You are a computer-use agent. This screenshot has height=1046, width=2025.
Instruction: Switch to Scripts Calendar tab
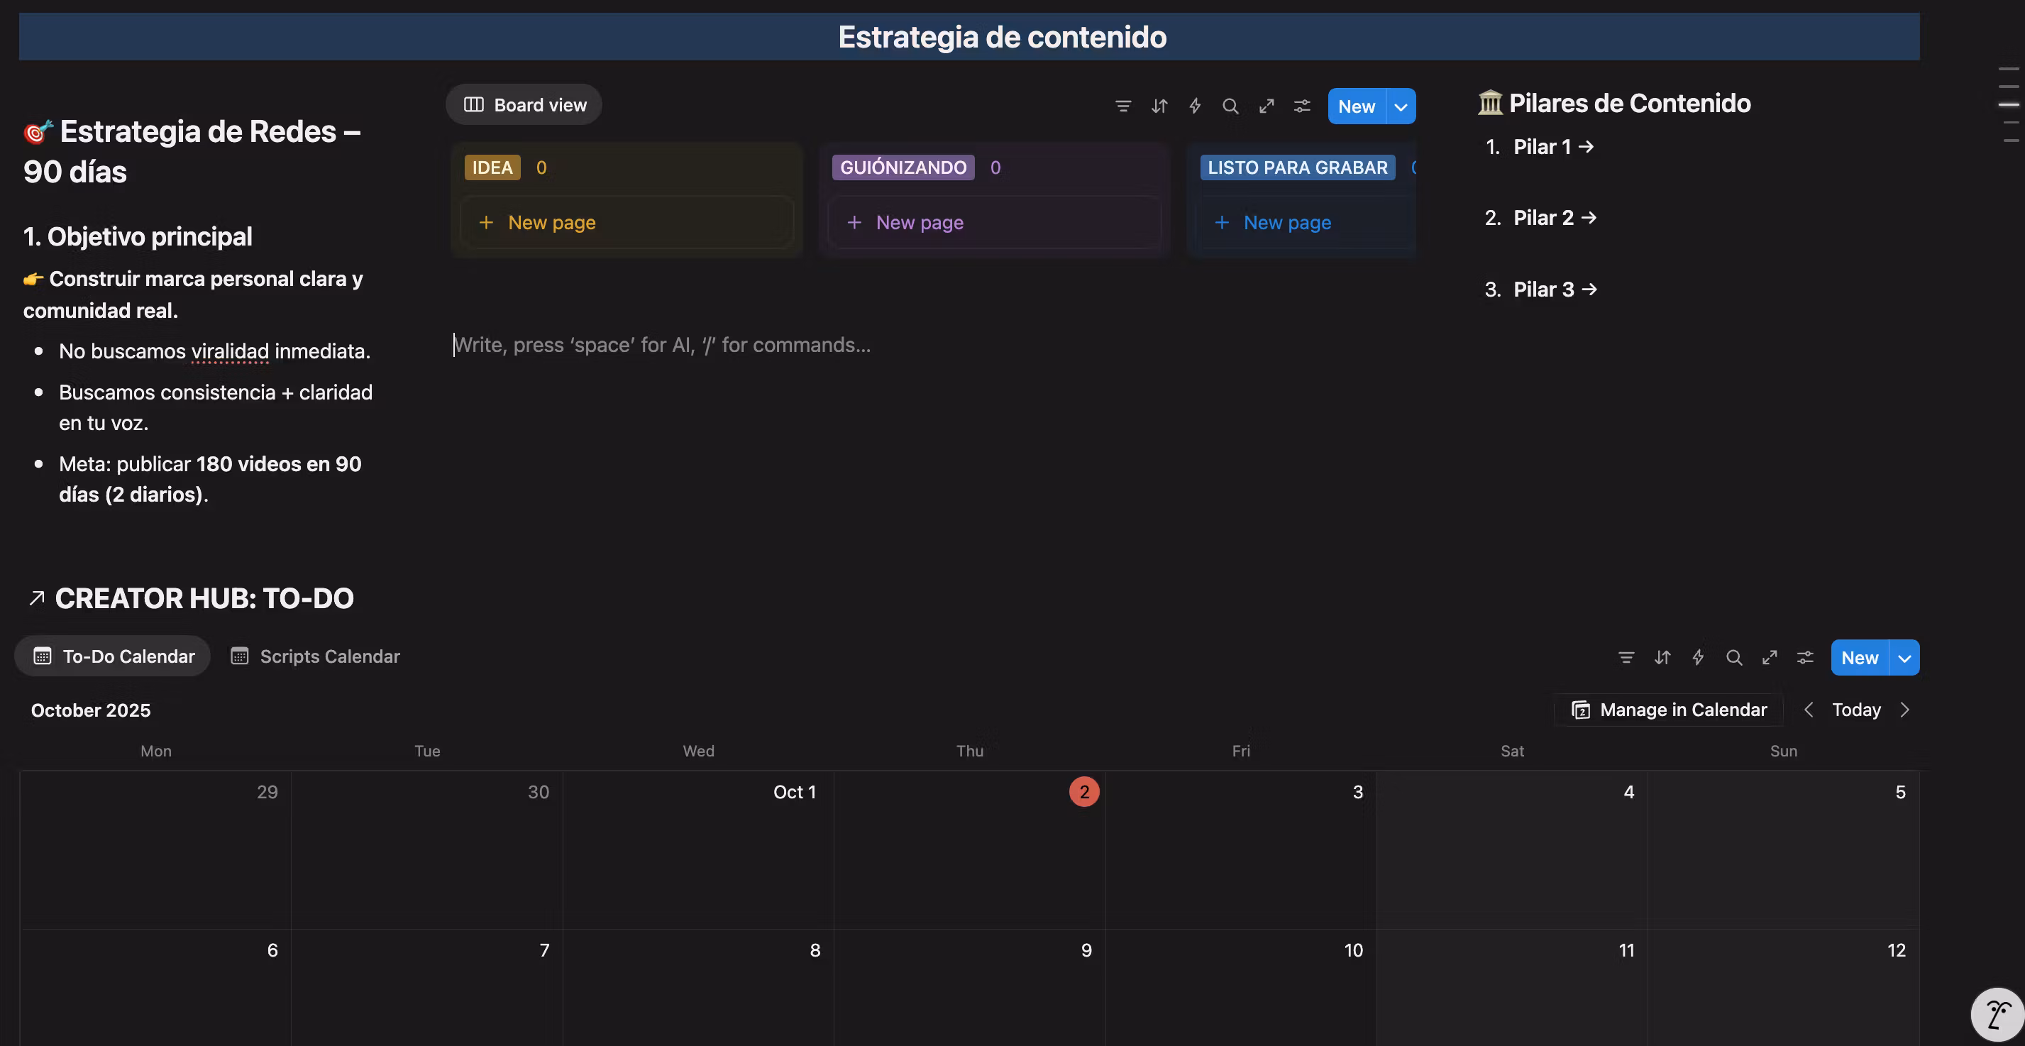tap(315, 656)
